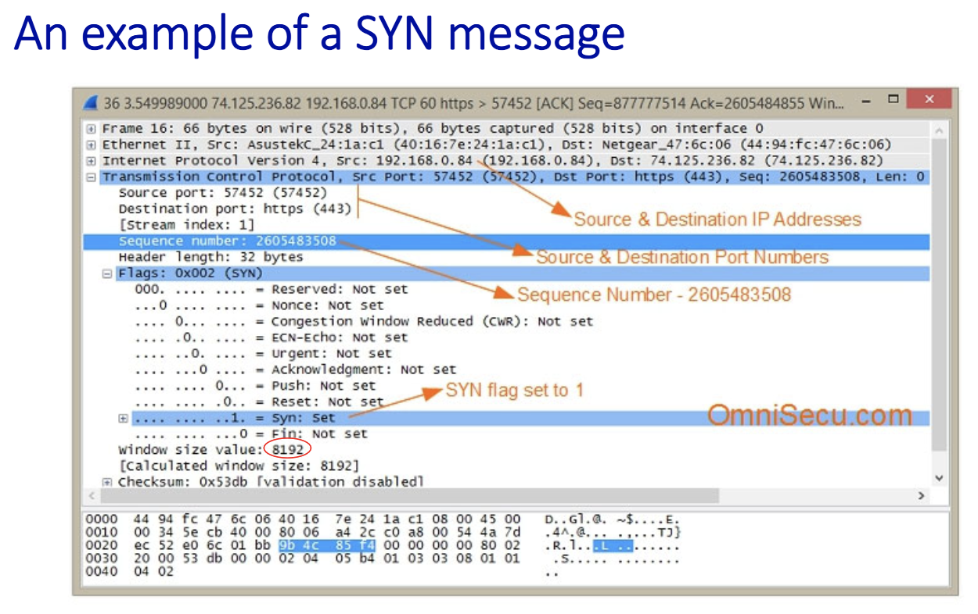978x614 pixels.
Task: Click the horizontal scrollbar right arrow
Action: (x=921, y=496)
